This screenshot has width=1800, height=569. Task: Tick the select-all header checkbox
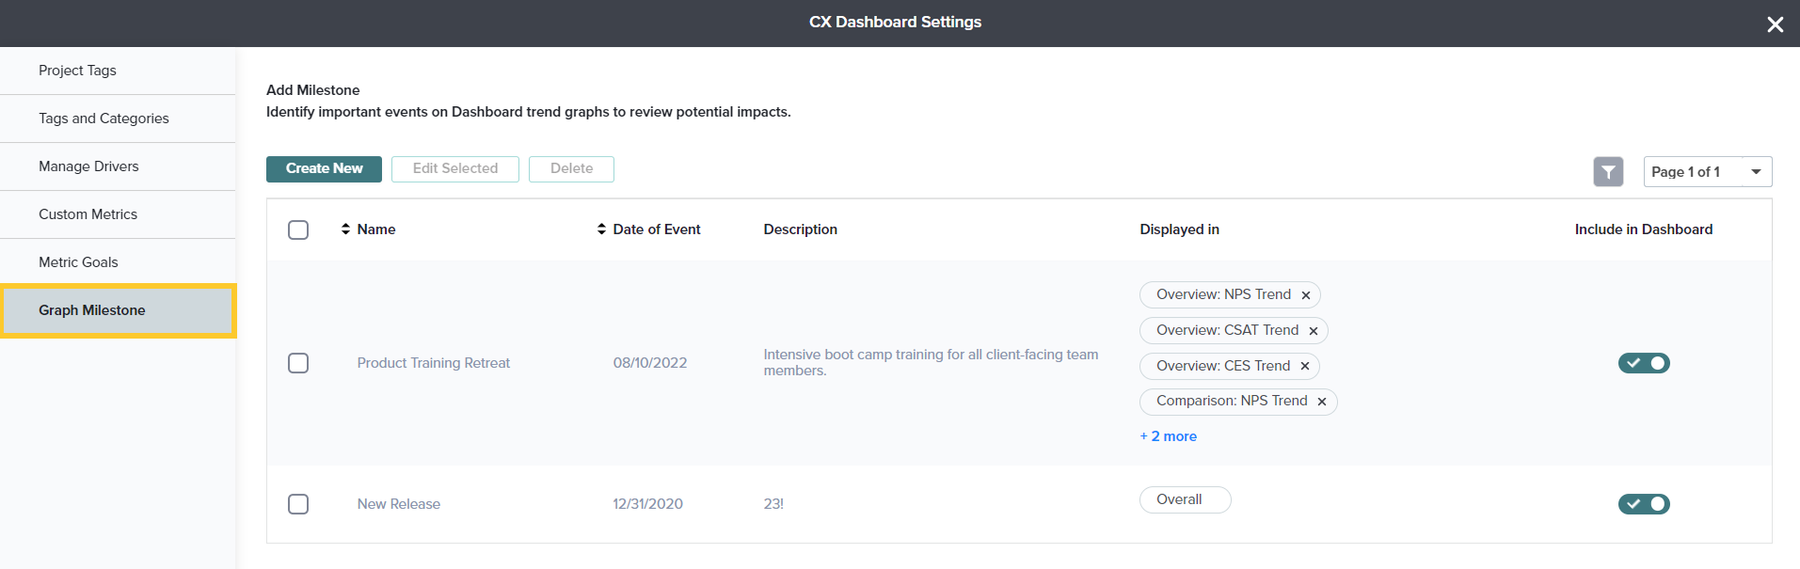coord(298,230)
